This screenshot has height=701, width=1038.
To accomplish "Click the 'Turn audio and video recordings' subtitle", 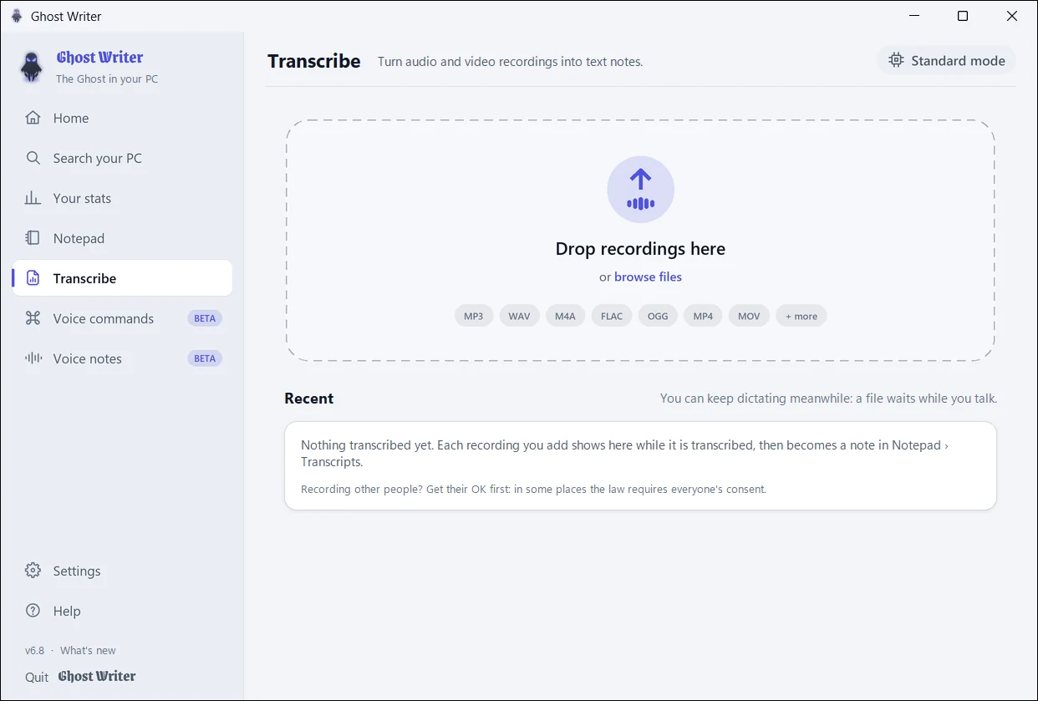I will pos(510,61).
